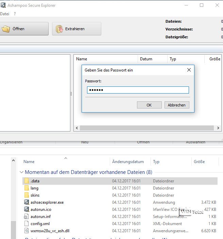Image resolution: width=223 pixels, height=239 pixels.
Task: Minimize the Ashampoo Secure Explorer window
Action: [x=186, y=5]
